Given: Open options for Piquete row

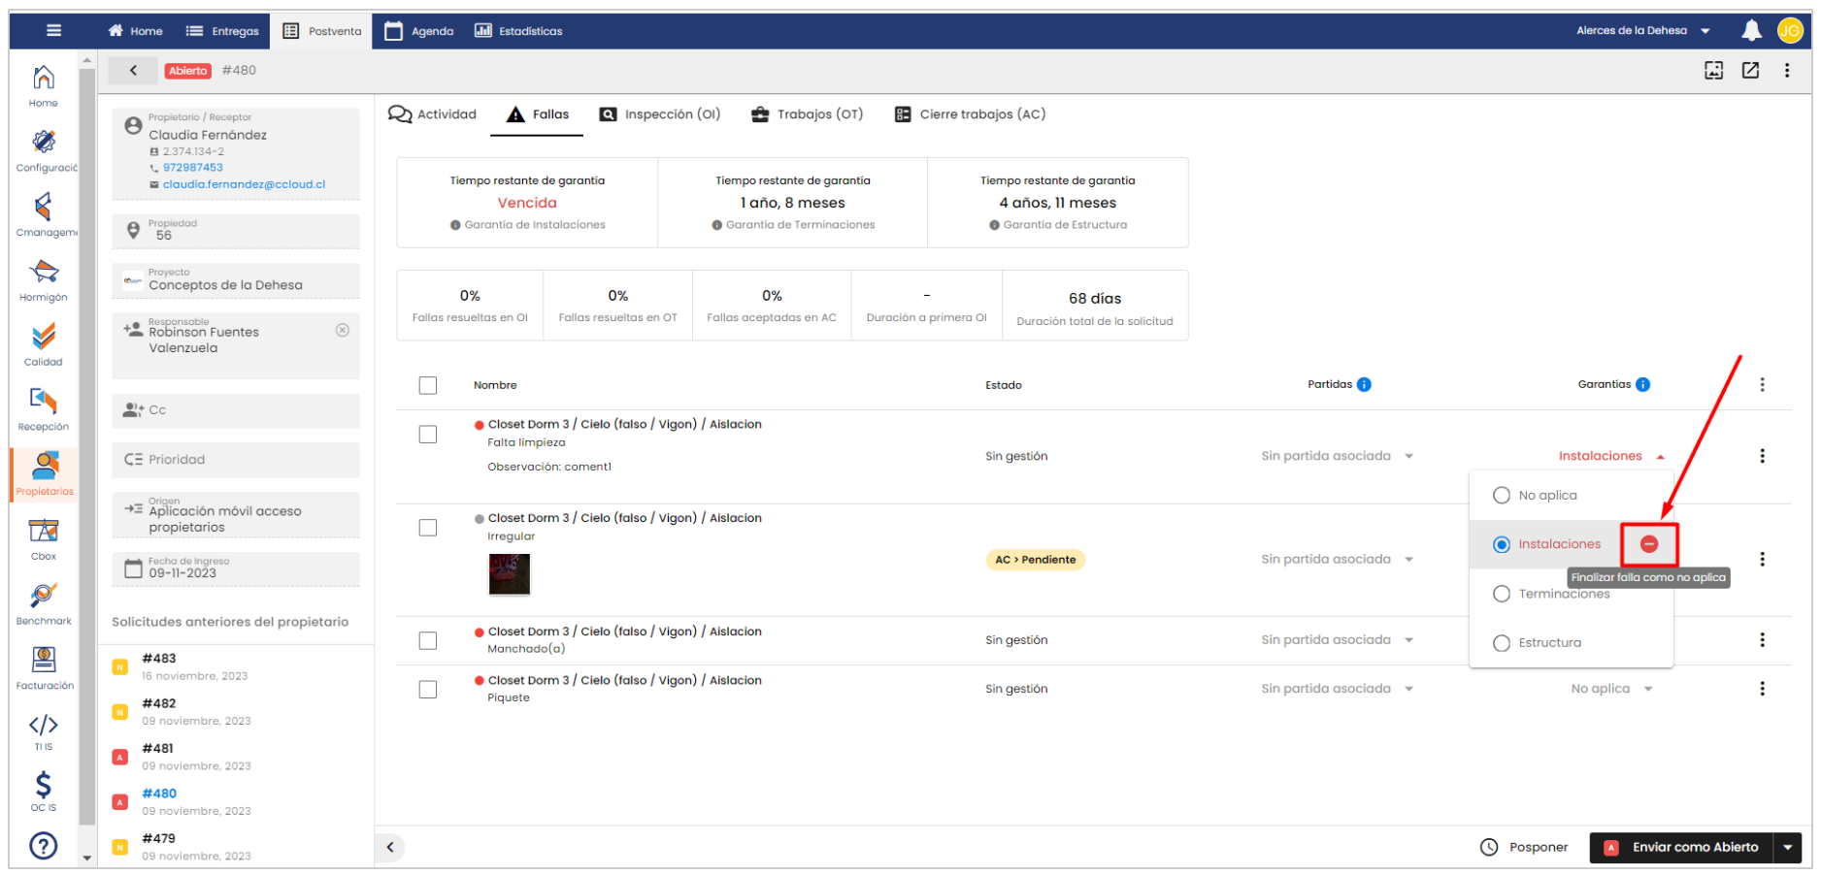Looking at the screenshot, I should click(x=1763, y=689).
